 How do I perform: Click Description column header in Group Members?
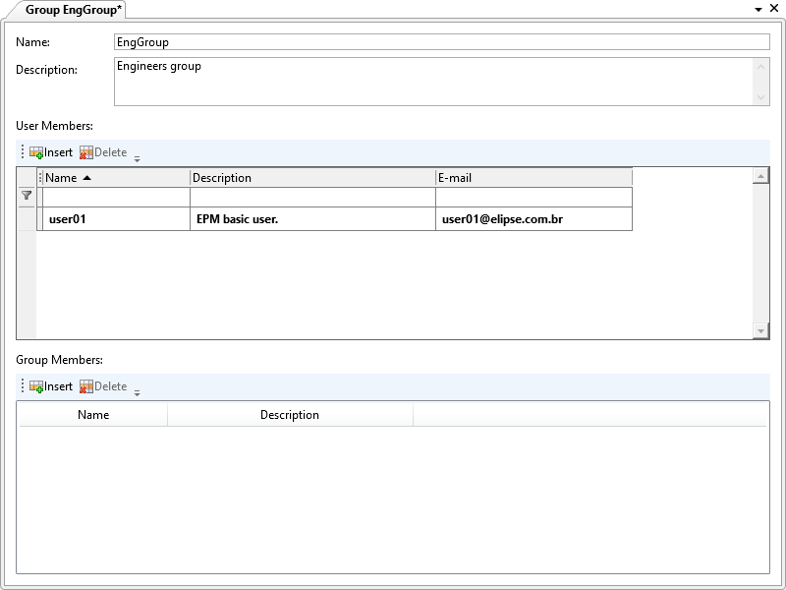(x=290, y=415)
